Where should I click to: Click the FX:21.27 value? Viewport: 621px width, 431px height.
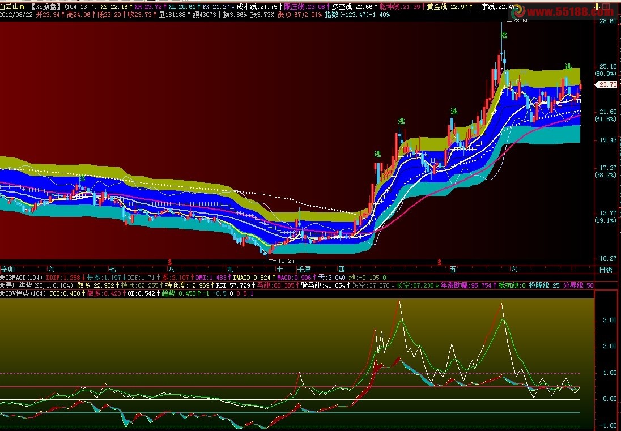click(216, 7)
